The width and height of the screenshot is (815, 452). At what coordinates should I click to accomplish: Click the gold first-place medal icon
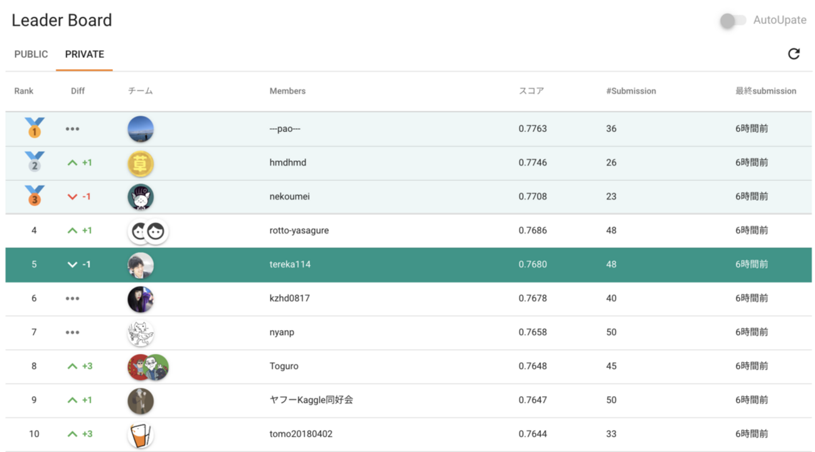coord(35,128)
